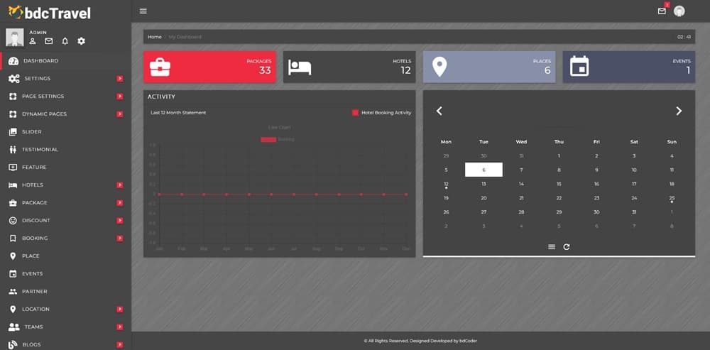This screenshot has width=710, height=350.
Task: Expand the Hotels sidebar submenu
Action: click(x=120, y=185)
